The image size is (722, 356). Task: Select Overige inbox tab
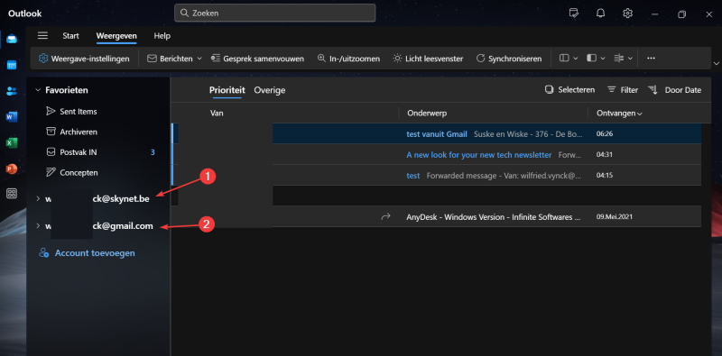(x=270, y=90)
